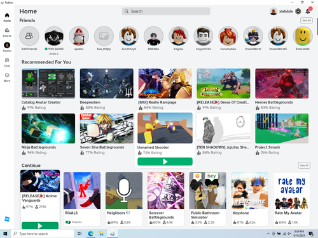The height and width of the screenshot is (238, 318).
Task: Open Ninja Battlegrounds thumbnail
Action: coord(48,128)
